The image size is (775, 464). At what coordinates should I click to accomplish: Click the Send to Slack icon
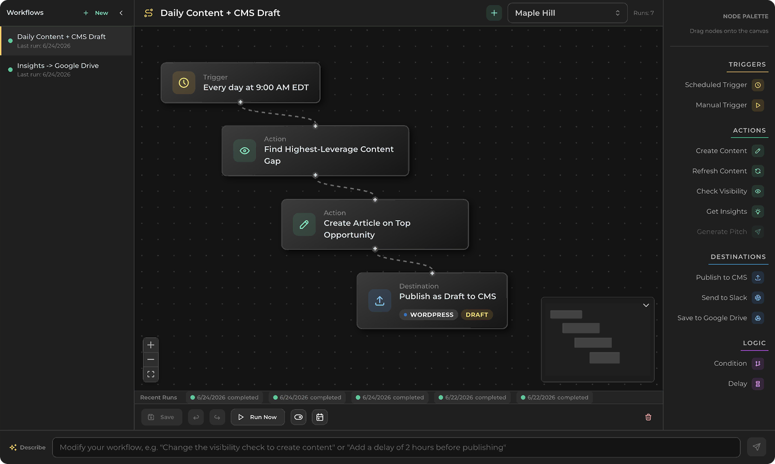click(757, 298)
